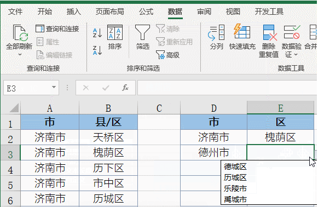This screenshot has height=207, width=318.
Task: Click the Edit Links button
Action: point(54,55)
